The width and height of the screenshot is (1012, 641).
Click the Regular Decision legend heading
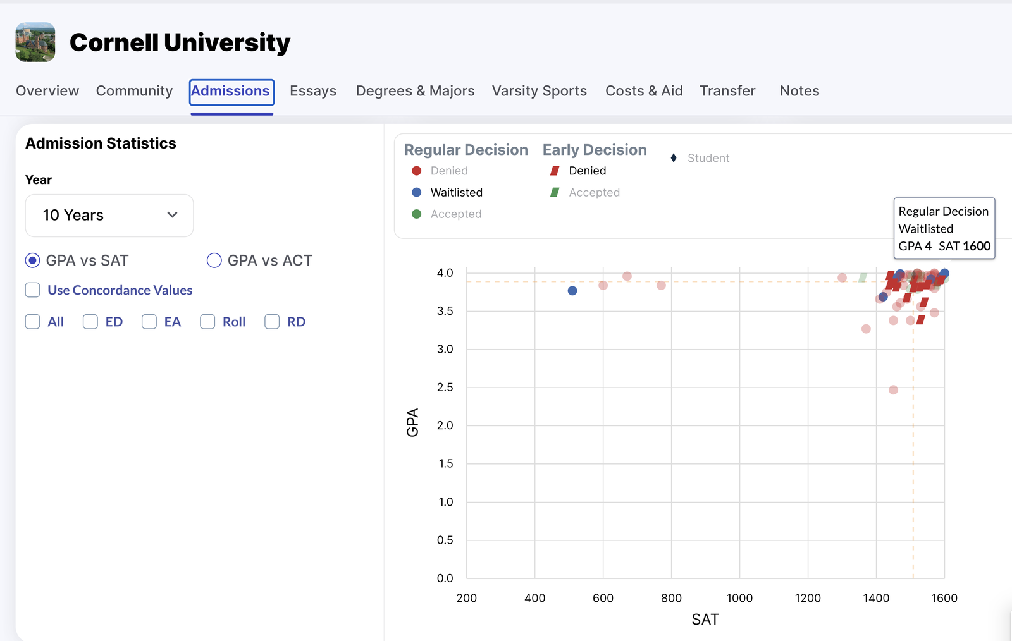click(x=466, y=150)
